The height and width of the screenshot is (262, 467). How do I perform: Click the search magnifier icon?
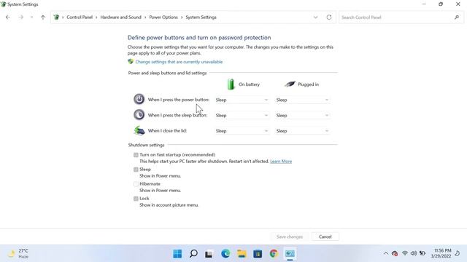pos(457,17)
